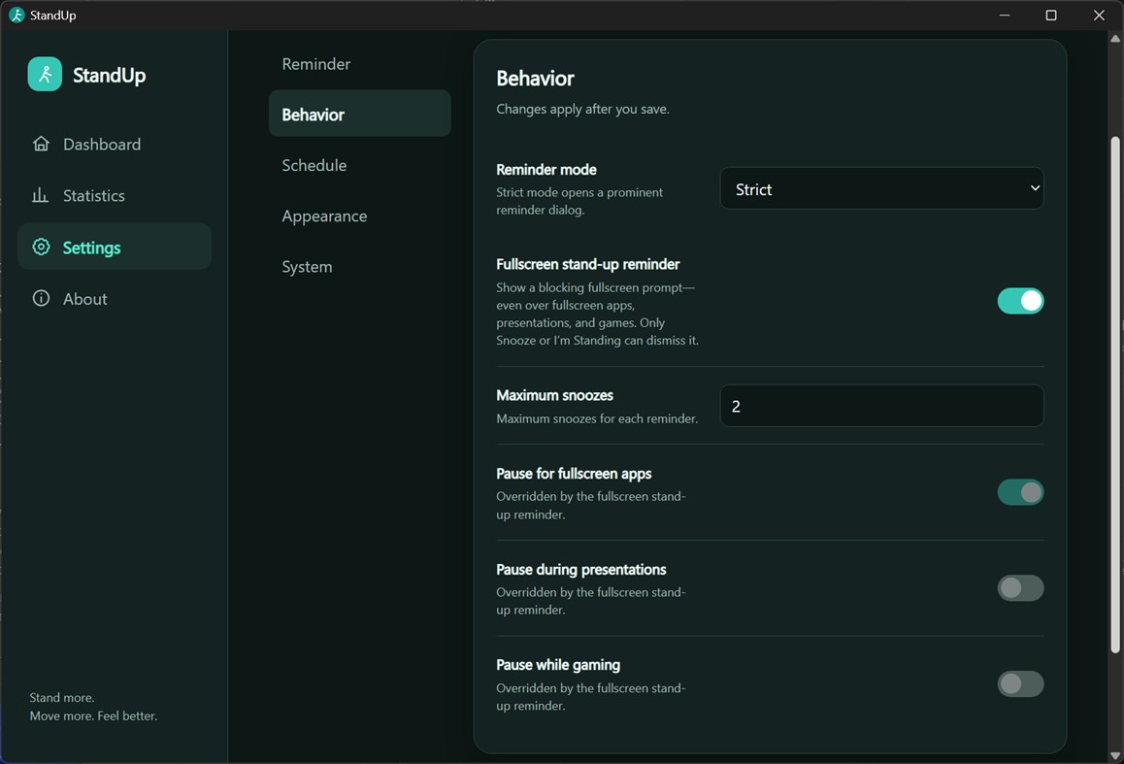1124x764 pixels.
Task: Maximize the StandUp window
Action: (x=1051, y=16)
